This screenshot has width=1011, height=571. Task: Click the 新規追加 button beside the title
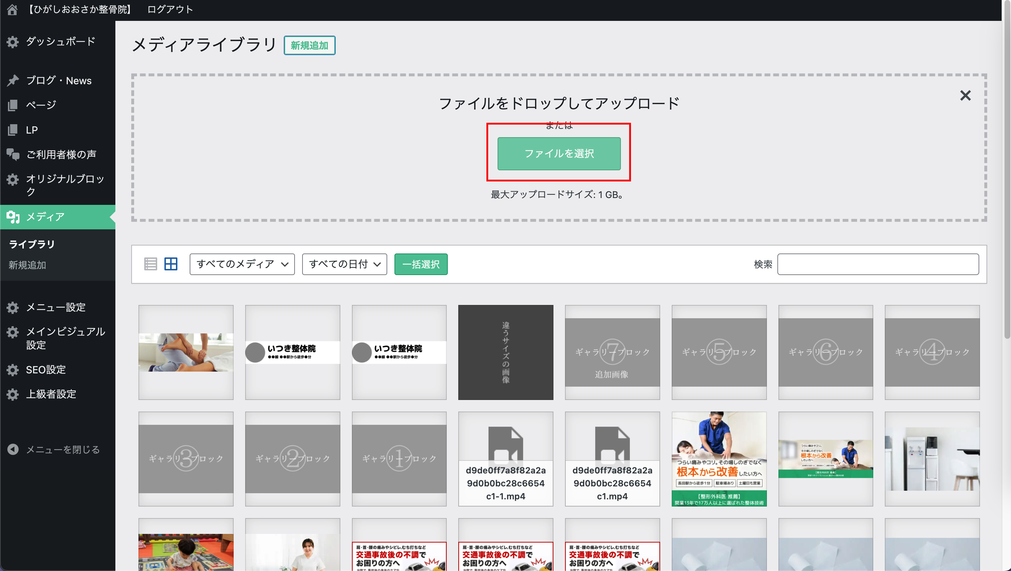point(309,45)
